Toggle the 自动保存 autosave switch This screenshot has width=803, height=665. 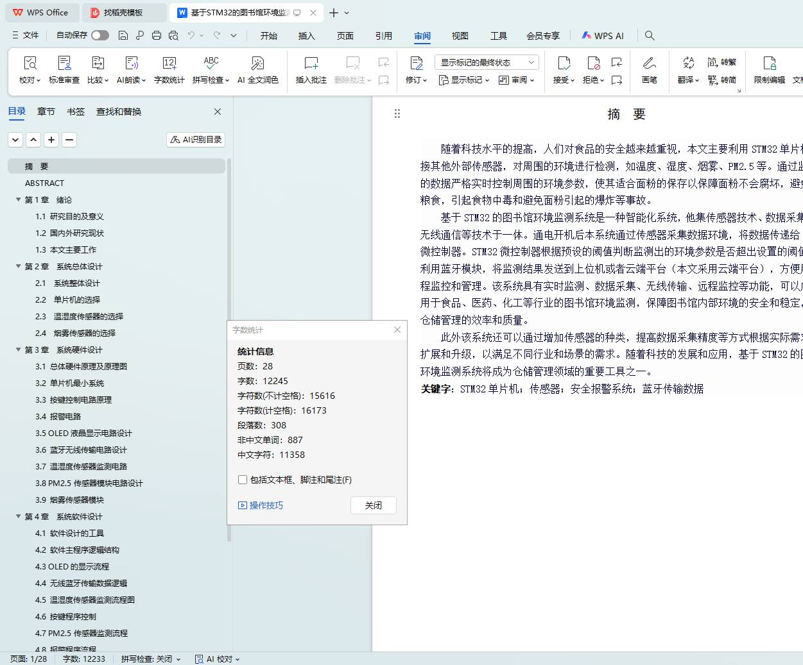pyautogui.click(x=100, y=35)
